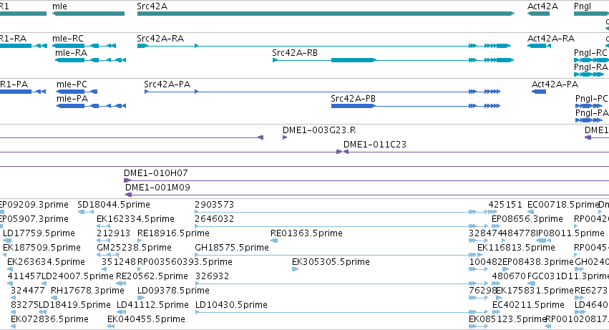Click the DME1-003G23.R arrow marker
Viewport: 609px width, 330px height.
pos(285,137)
